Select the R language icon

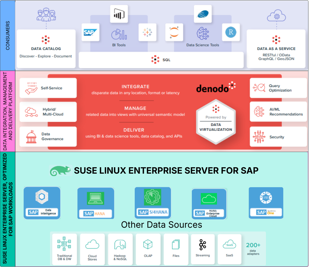coord(231,32)
